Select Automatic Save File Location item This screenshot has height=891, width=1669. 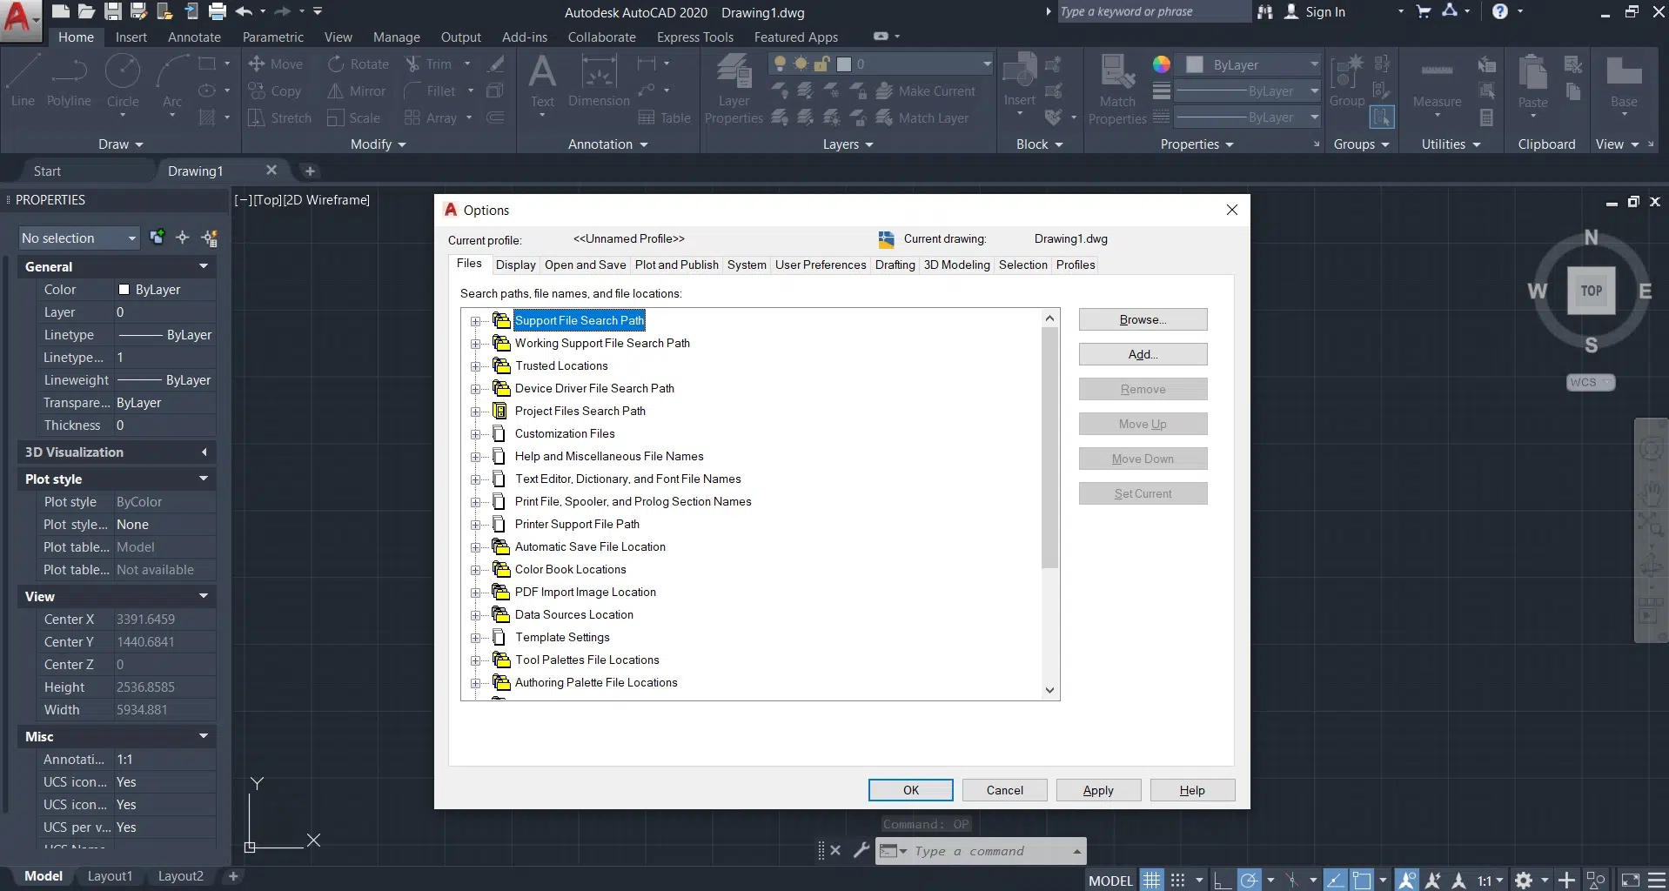(589, 546)
